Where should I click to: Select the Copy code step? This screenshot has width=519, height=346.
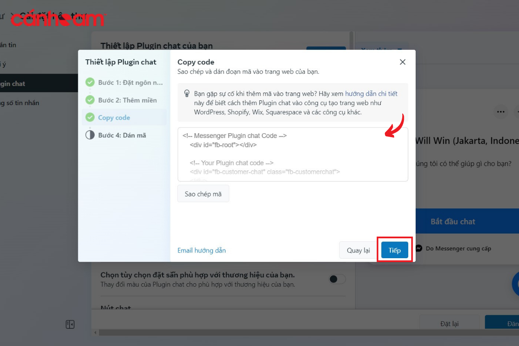click(124, 118)
